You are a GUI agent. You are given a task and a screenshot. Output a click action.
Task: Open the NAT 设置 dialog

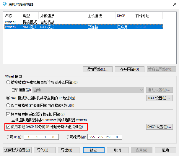(x=160, y=98)
